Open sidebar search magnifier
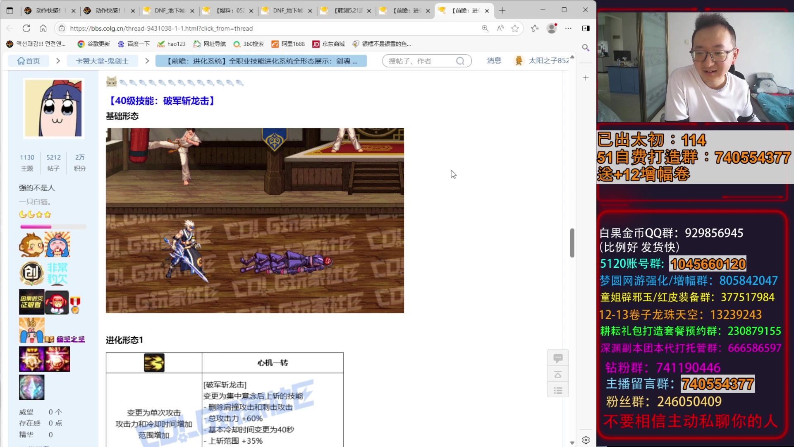 click(x=586, y=48)
